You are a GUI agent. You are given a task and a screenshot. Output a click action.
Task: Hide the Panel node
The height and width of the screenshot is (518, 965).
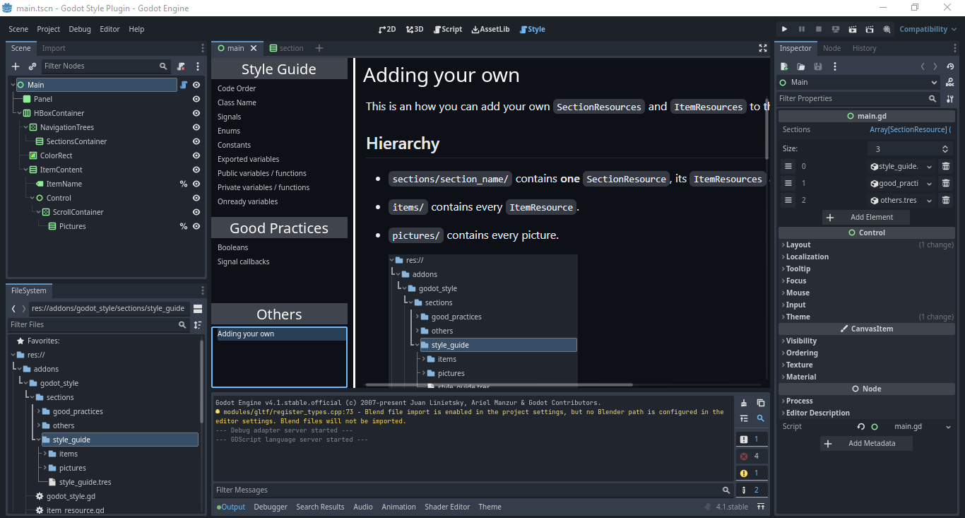point(196,99)
